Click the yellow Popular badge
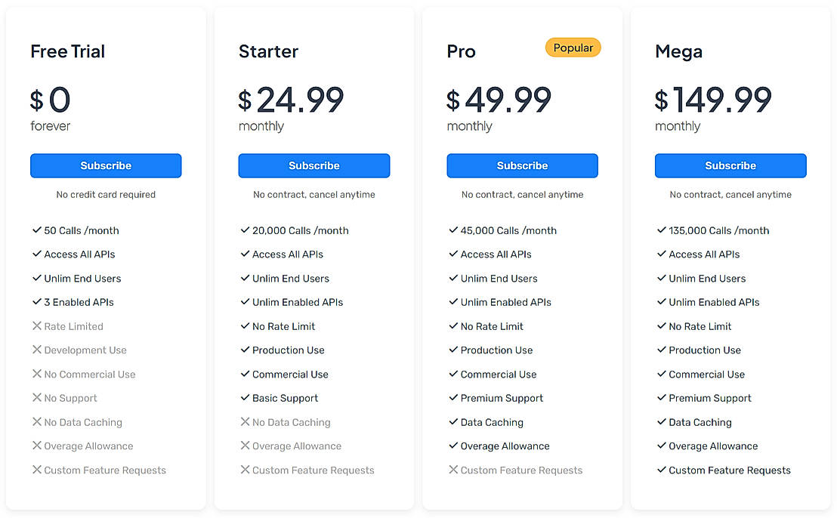Screen dimensions: 837x518 pos(573,48)
